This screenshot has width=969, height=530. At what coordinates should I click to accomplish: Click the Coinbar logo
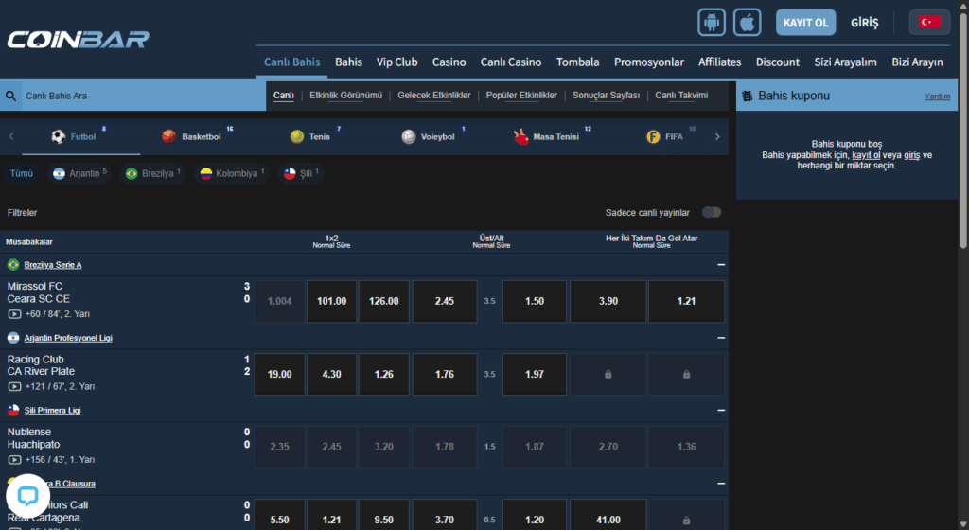(x=79, y=40)
